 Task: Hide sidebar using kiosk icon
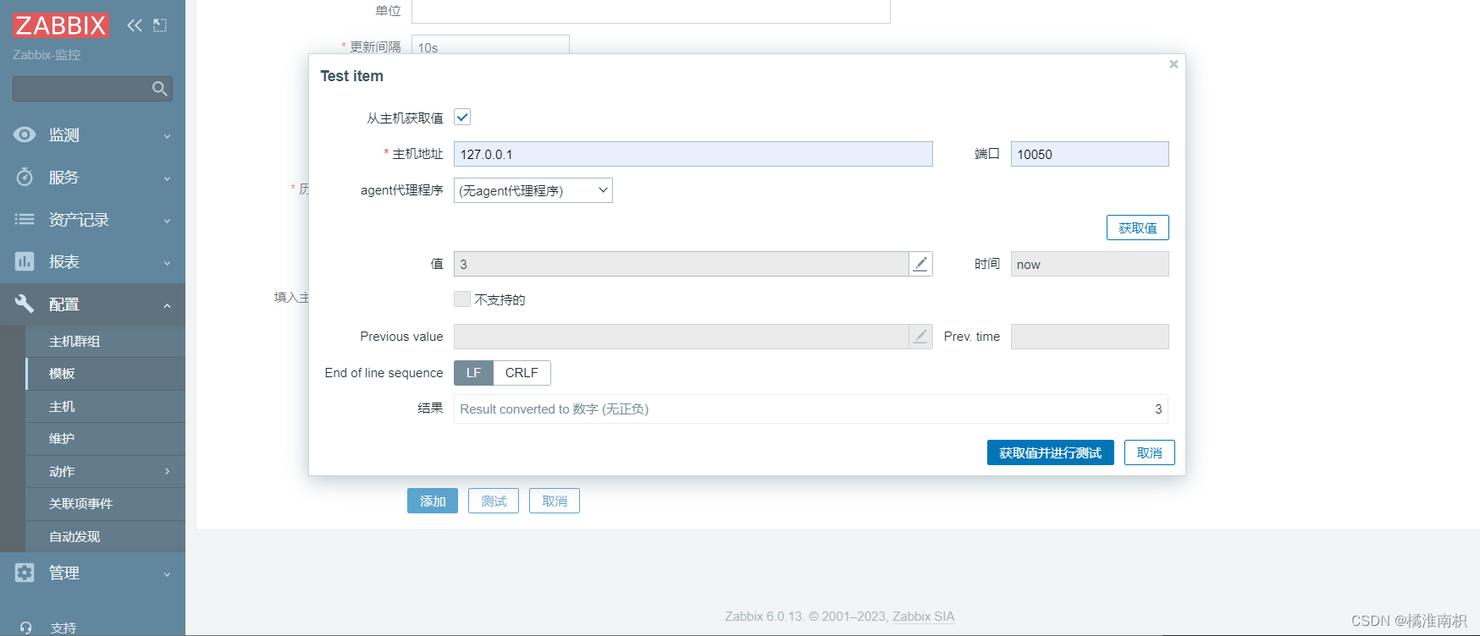[160, 25]
